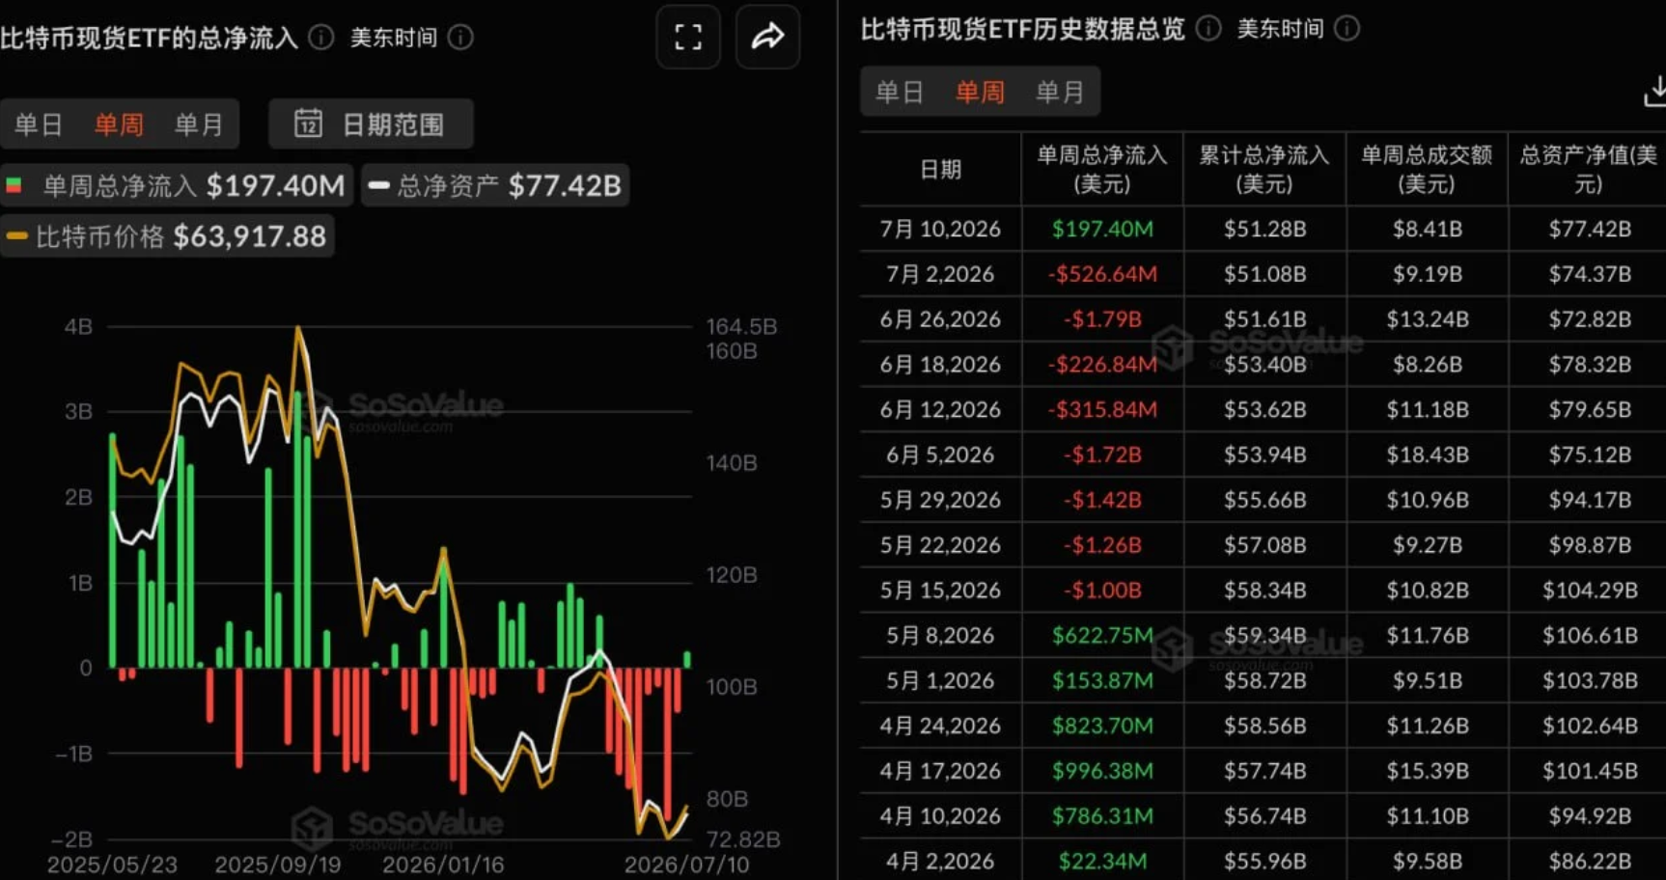Select 单月 tab in left chart panel
Image resolution: width=1666 pixels, height=880 pixels.
[x=199, y=124]
